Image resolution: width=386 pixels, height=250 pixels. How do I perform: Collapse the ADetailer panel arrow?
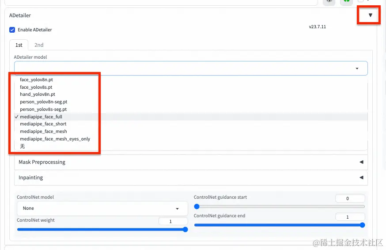coord(370,15)
